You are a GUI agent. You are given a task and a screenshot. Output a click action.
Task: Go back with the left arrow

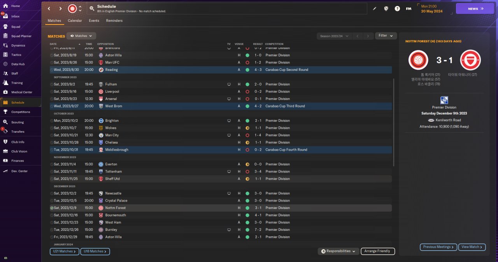point(49,9)
